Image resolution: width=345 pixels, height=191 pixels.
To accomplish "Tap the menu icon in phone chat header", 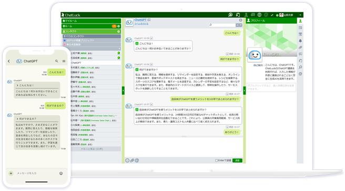I will [64, 61].
